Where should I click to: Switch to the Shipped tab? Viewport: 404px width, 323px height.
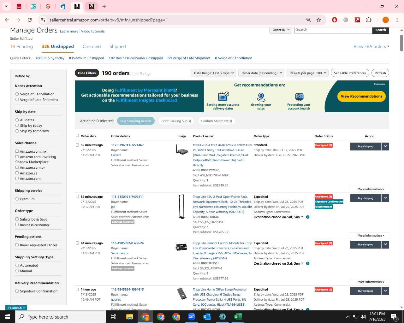pyautogui.click(x=117, y=46)
